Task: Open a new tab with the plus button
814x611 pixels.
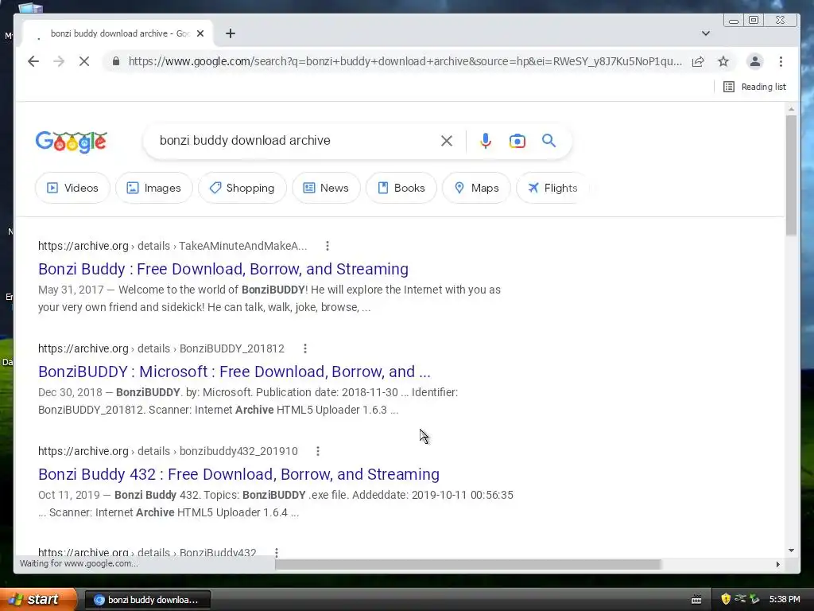Action: tap(231, 33)
